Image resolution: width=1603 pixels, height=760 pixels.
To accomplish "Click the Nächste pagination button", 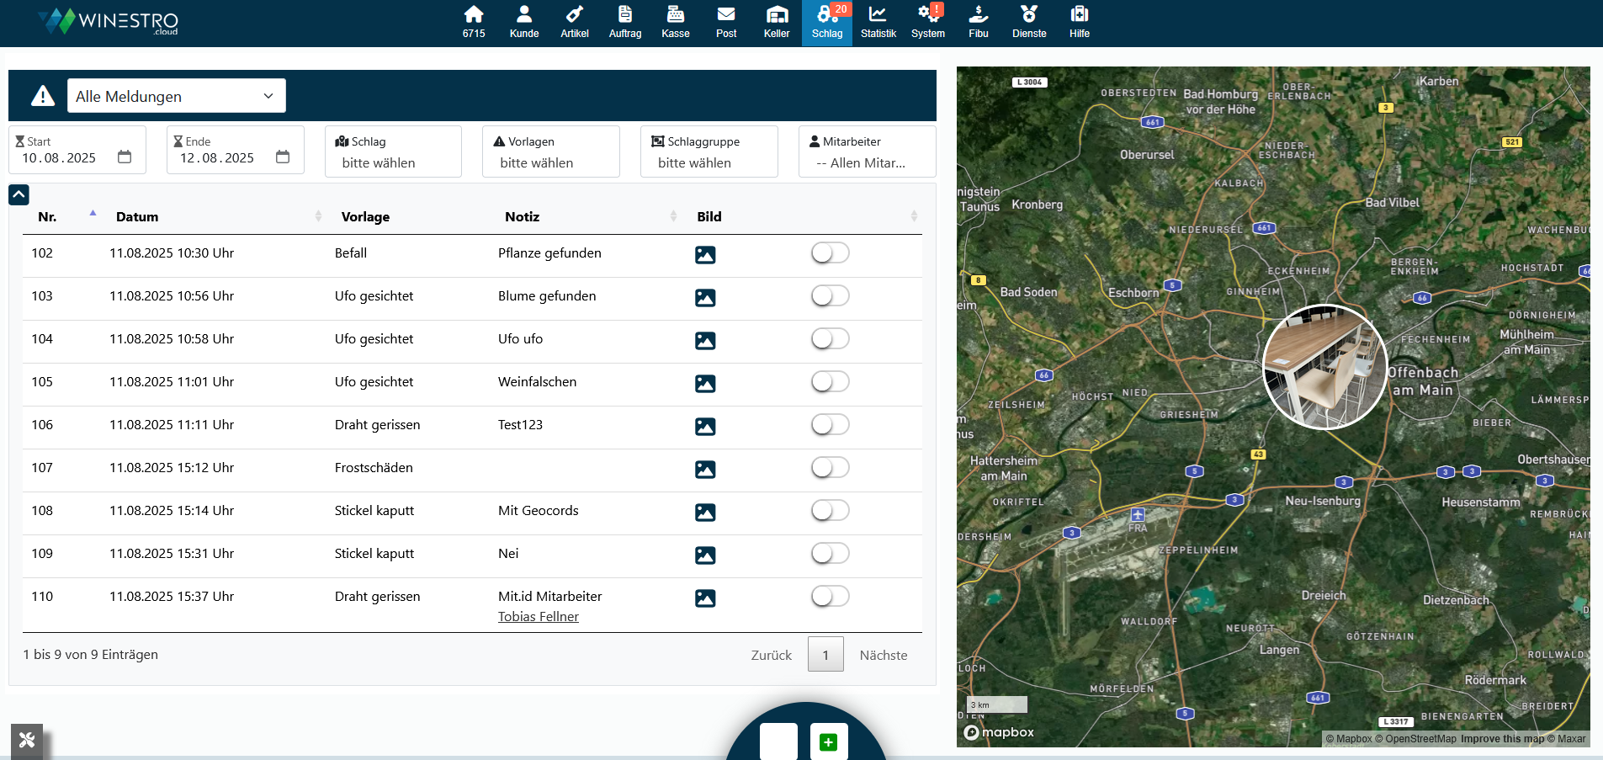I will (883, 656).
